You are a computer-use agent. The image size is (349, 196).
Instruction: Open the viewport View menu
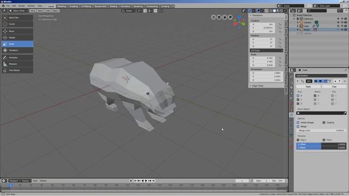point(33,11)
